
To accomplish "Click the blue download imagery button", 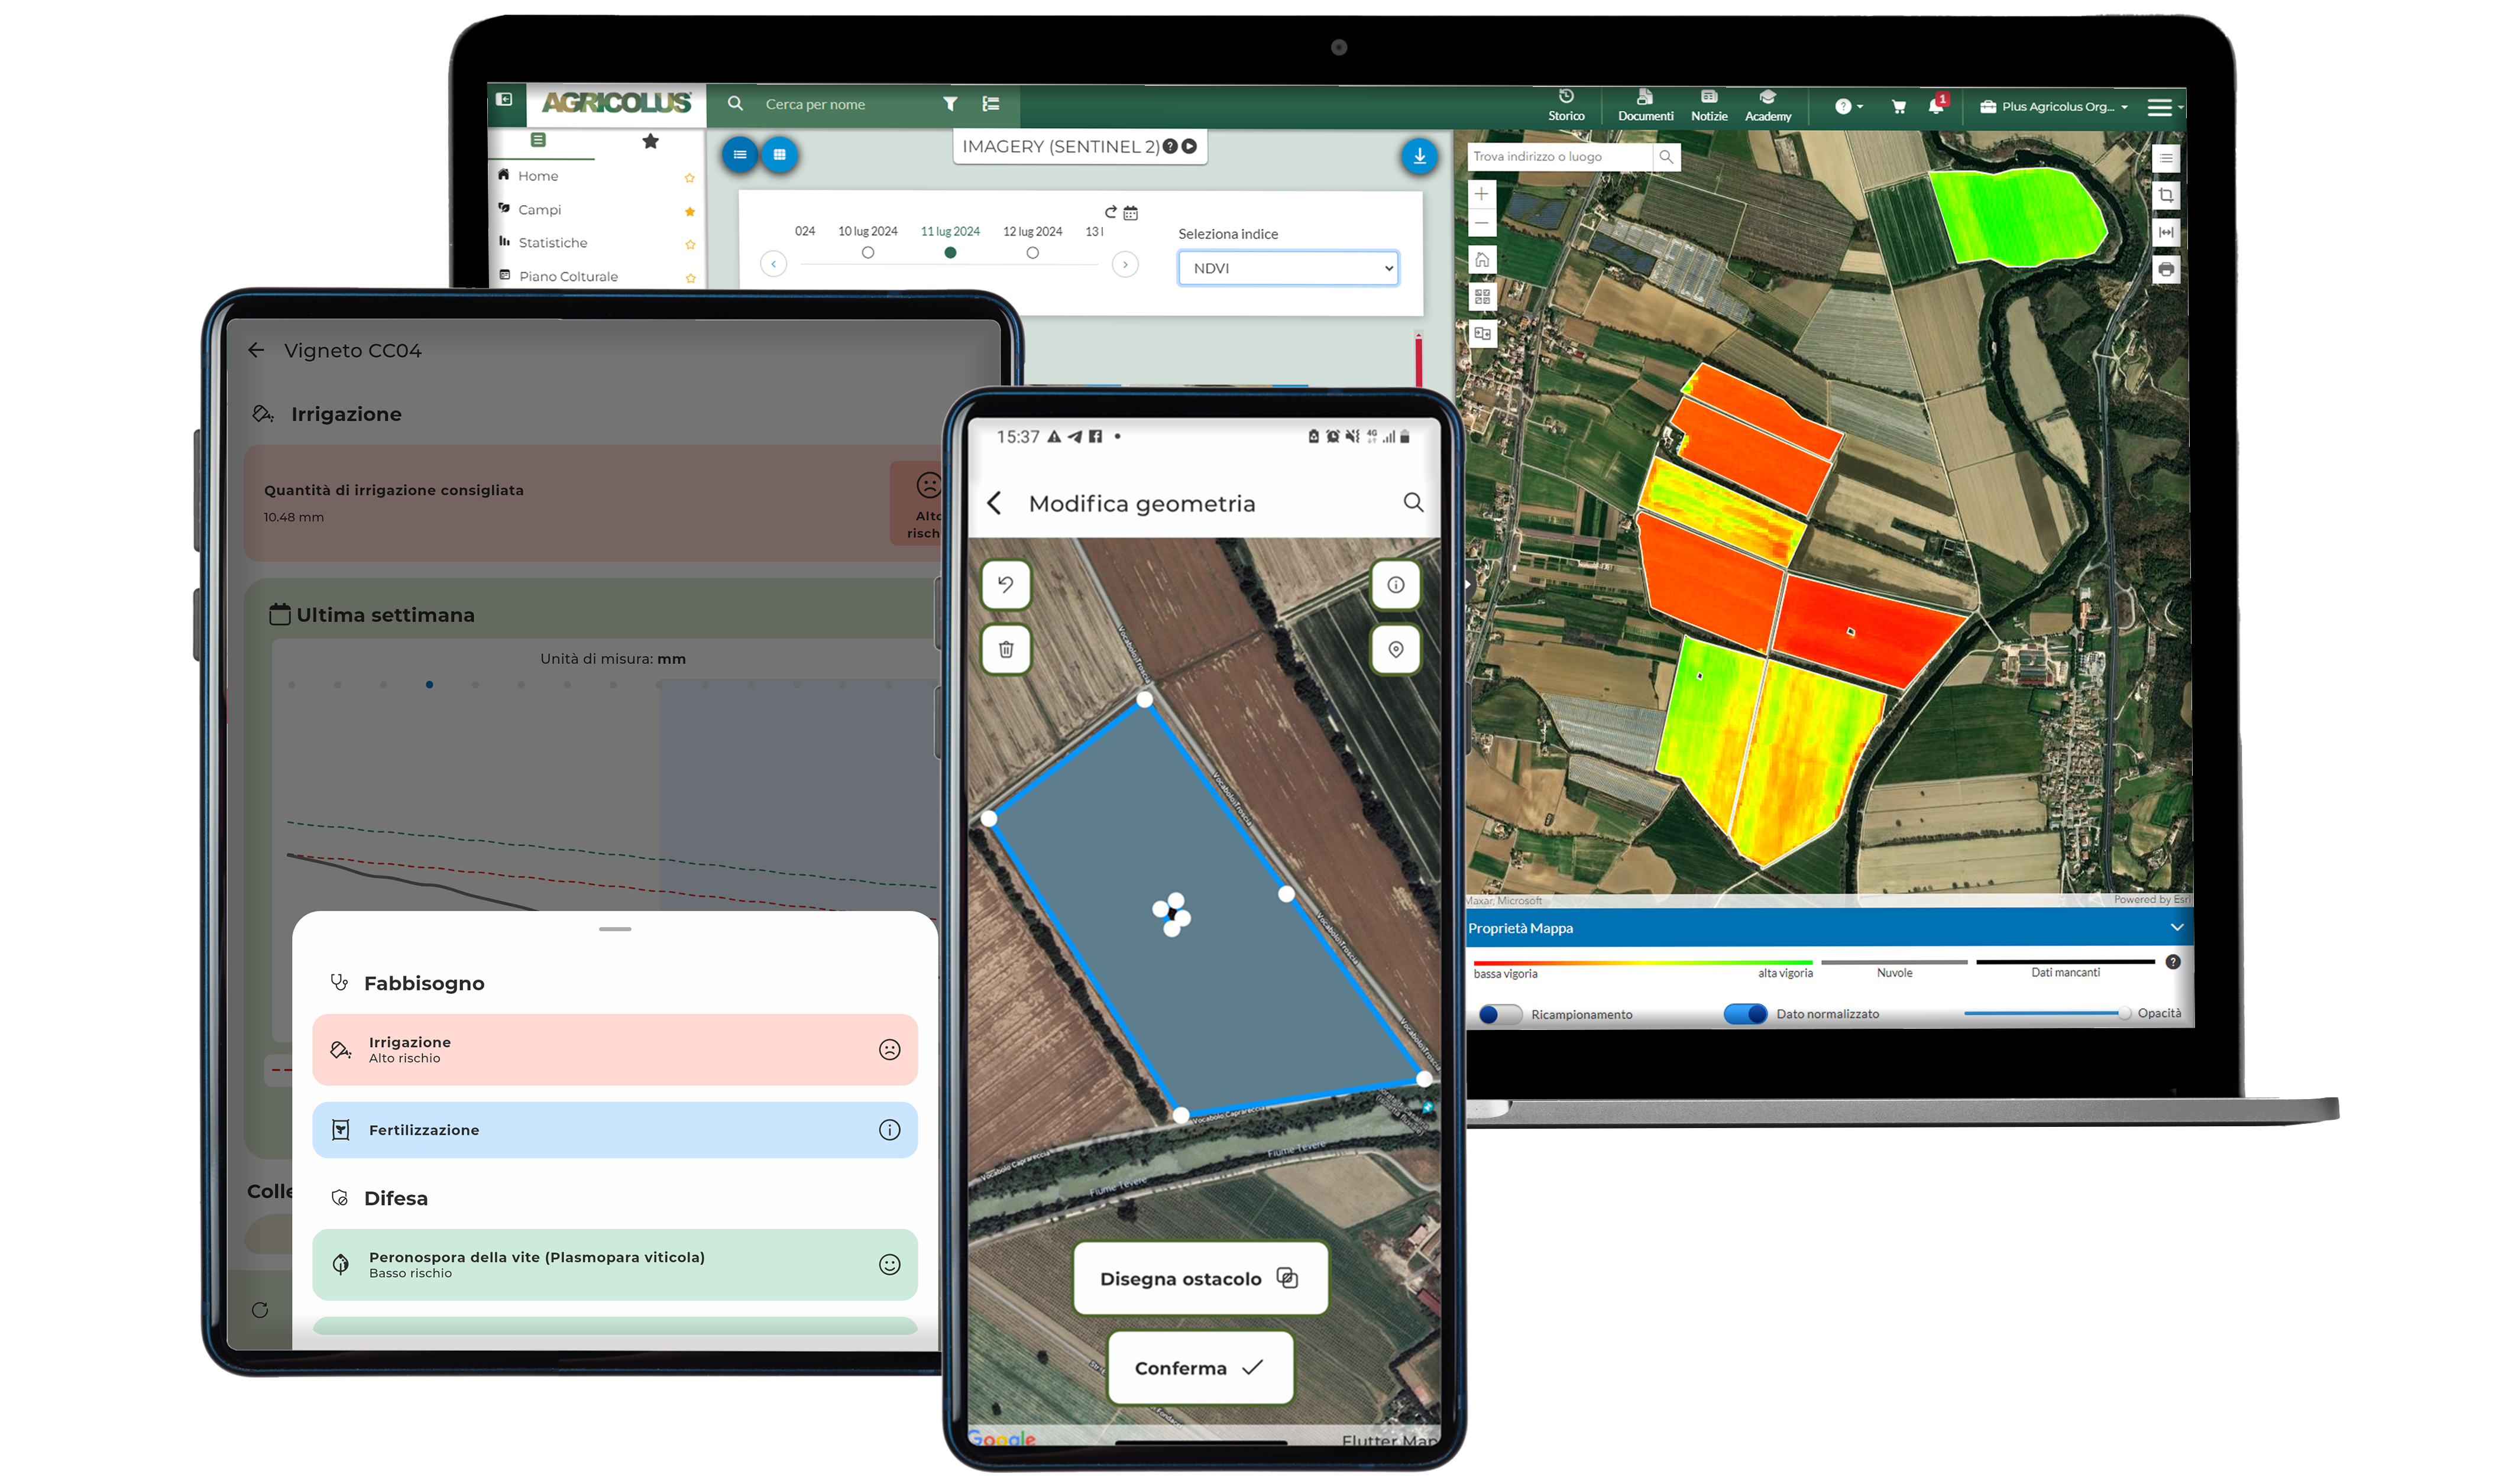I will click(x=1418, y=156).
